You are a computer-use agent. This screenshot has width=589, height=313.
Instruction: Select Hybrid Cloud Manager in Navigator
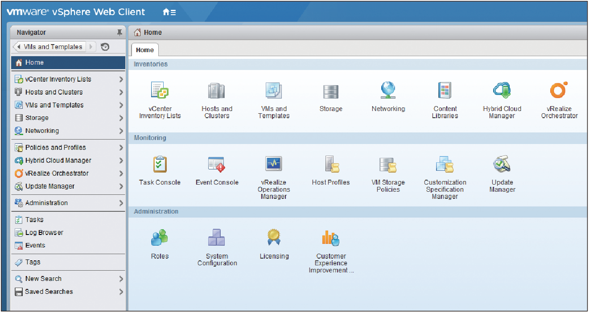[68, 161]
